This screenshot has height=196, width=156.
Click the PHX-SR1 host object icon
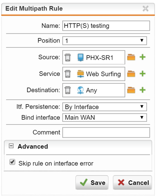tap(81, 58)
